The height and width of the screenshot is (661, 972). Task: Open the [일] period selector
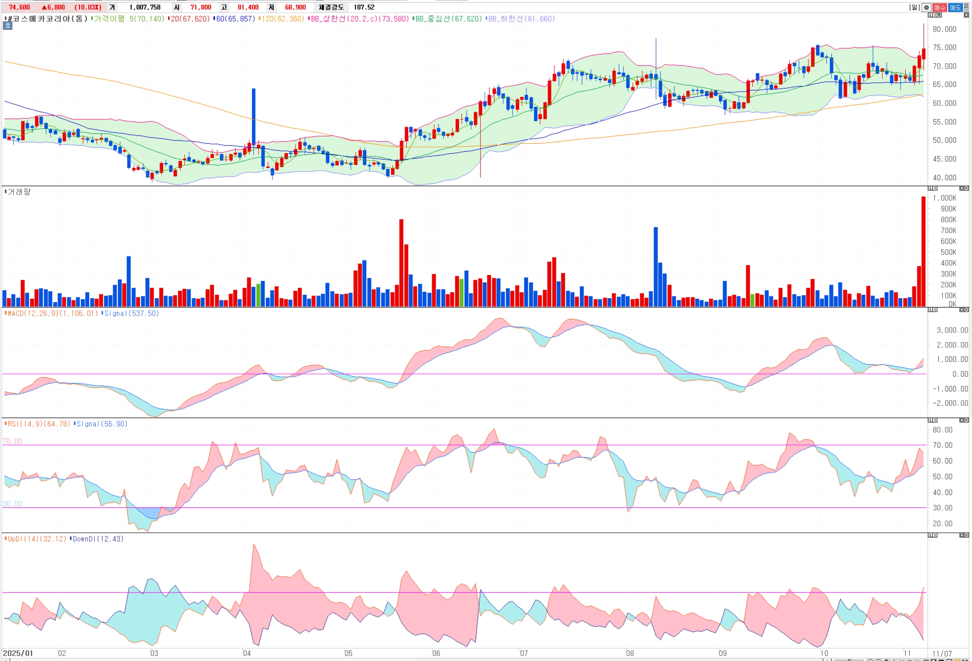pyautogui.click(x=915, y=8)
